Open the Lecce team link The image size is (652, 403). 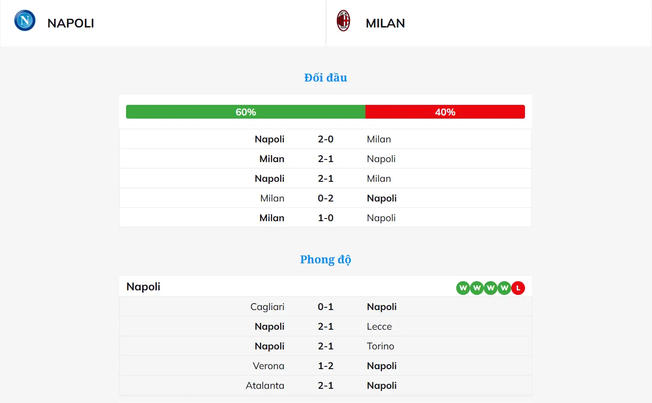coord(379,327)
